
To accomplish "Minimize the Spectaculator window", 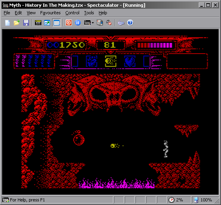I will [x=202, y=5].
